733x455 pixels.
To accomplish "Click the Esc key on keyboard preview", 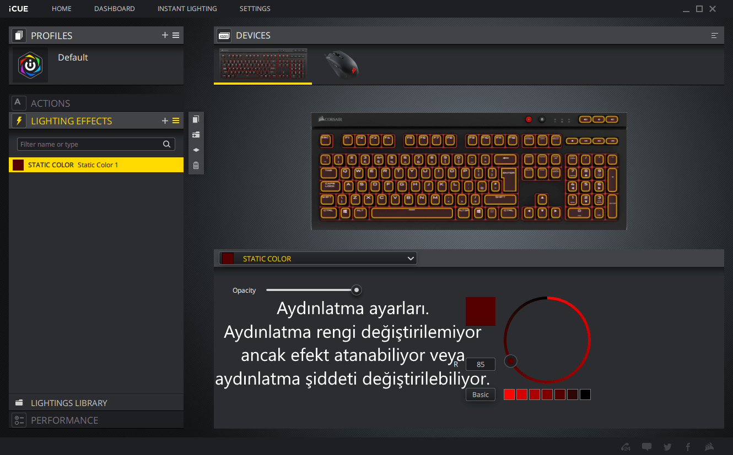I will (x=327, y=140).
